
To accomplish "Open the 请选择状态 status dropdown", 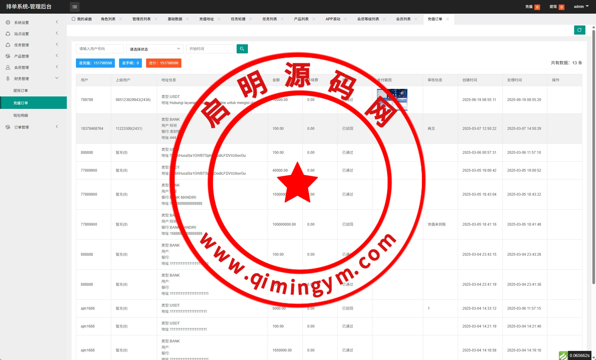I will tap(155, 49).
